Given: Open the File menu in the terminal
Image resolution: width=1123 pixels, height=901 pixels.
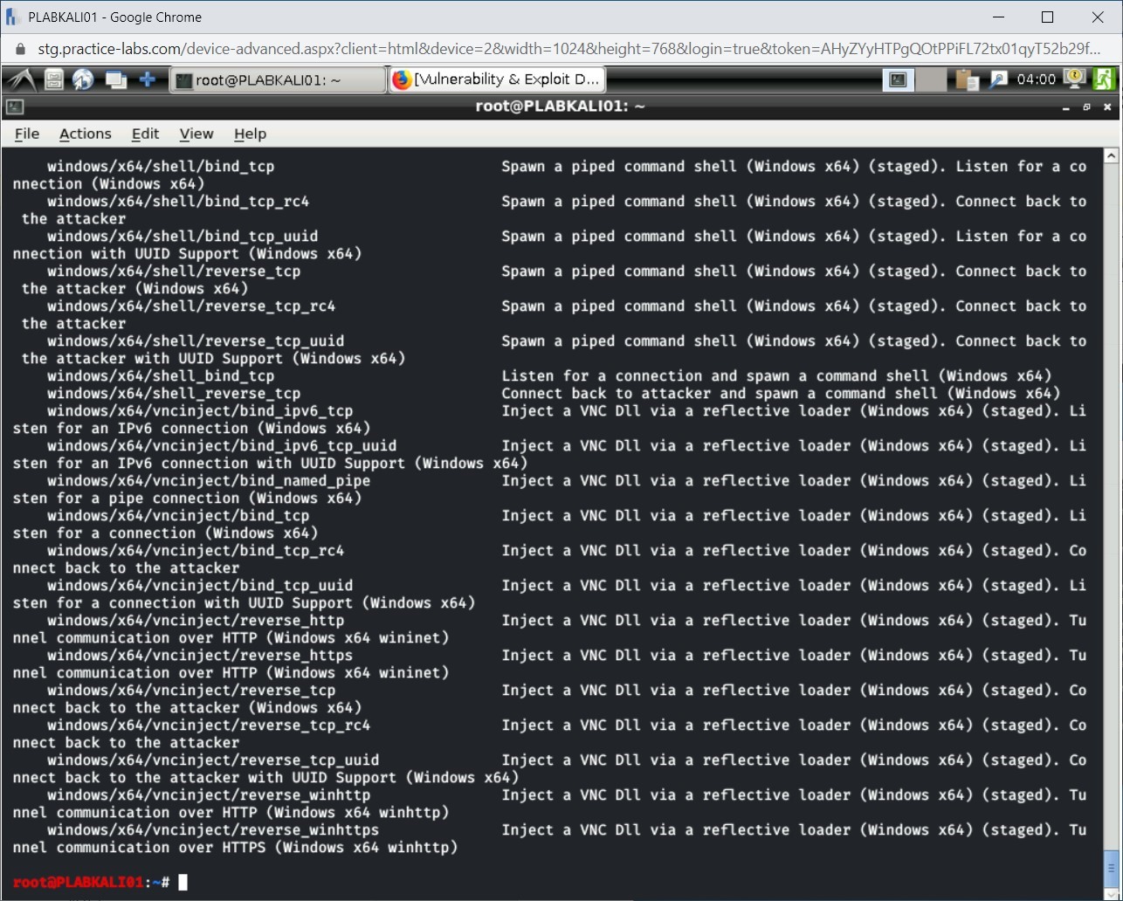Looking at the screenshot, I should pos(26,134).
